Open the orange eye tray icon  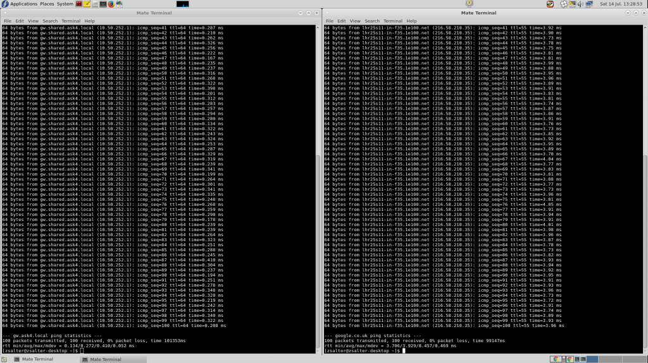[550, 4]
